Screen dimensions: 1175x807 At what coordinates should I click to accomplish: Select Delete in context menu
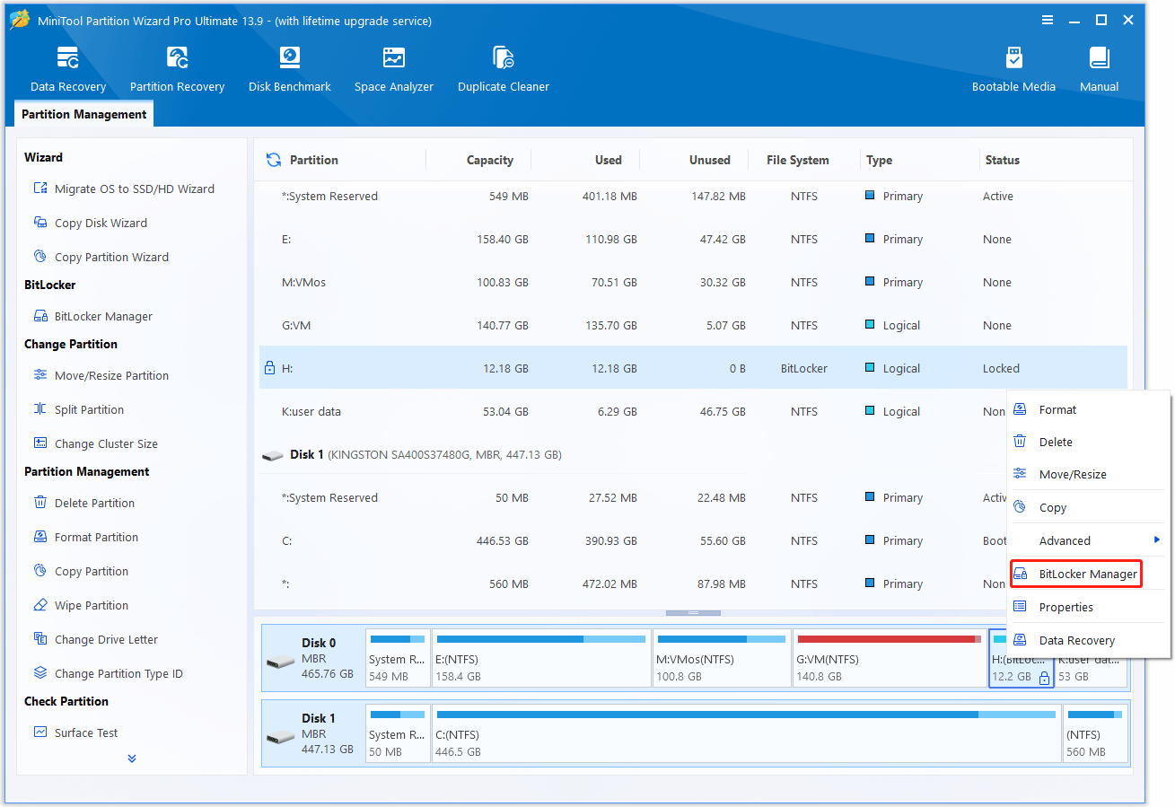pos(1090,442)
